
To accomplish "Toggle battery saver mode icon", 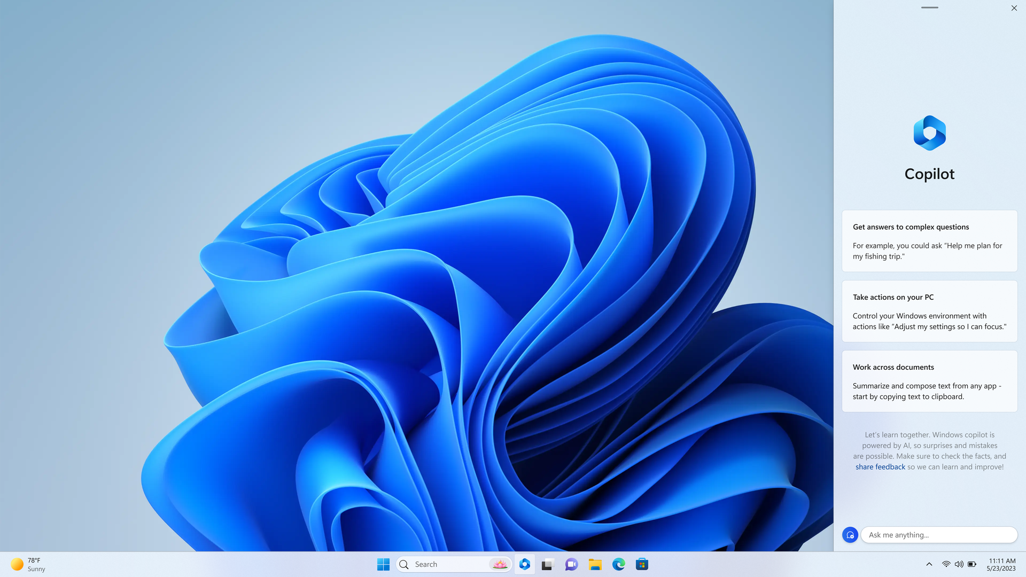I will (971, 564).
